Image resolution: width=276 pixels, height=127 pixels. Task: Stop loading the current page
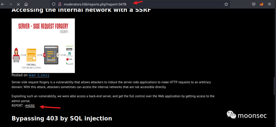pos(18,4)
